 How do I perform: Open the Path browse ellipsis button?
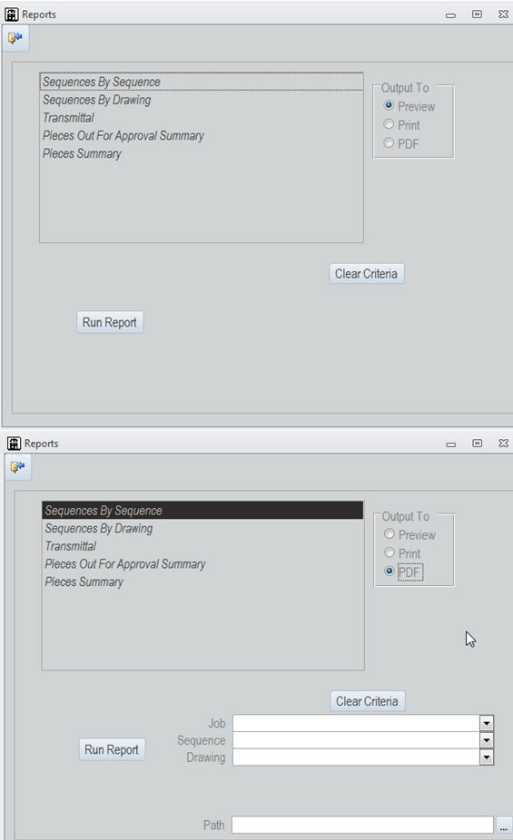pos(503,825)
